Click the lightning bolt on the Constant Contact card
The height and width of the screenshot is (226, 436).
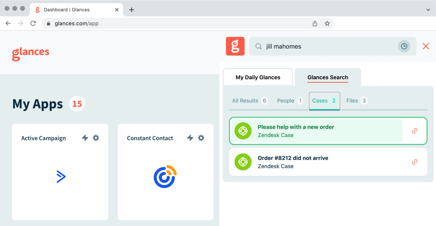(x=190, y=138)
